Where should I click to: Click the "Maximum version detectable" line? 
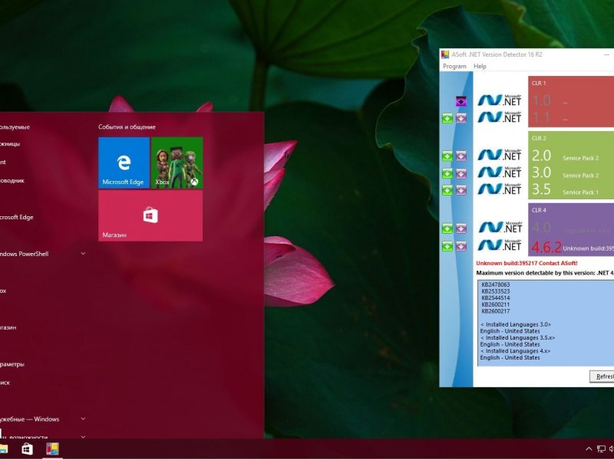(545, 273)
